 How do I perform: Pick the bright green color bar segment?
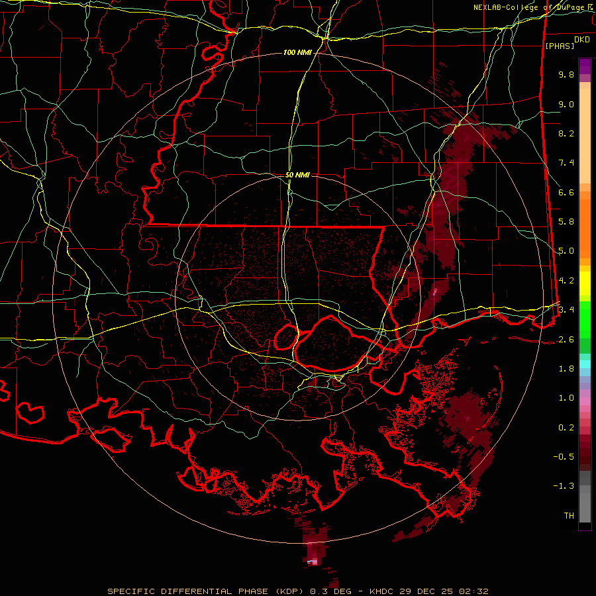click(585, 320)
